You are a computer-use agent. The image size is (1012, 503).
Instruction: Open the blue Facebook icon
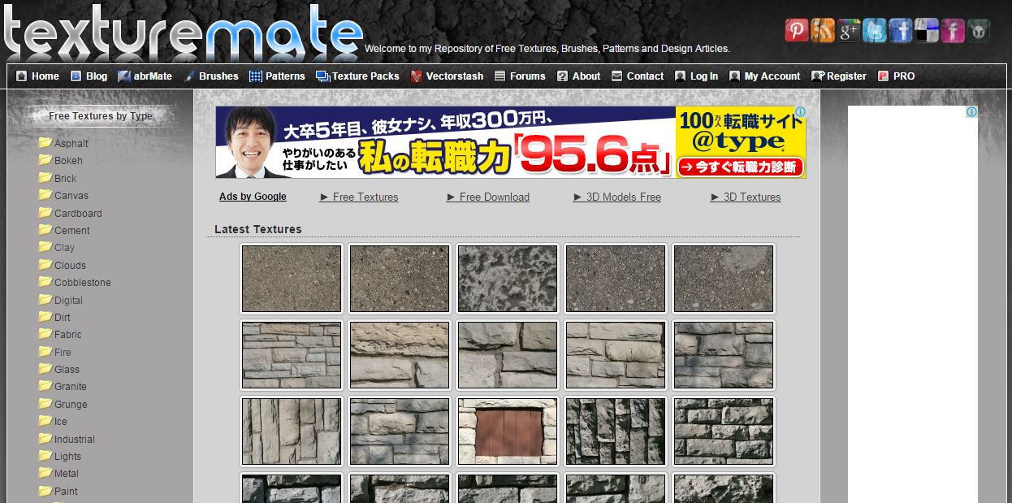[x=901, y=30]
